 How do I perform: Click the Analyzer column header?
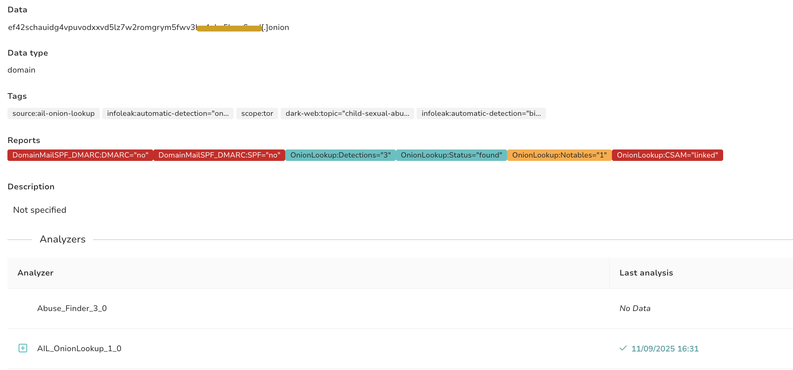click(36, 273)
